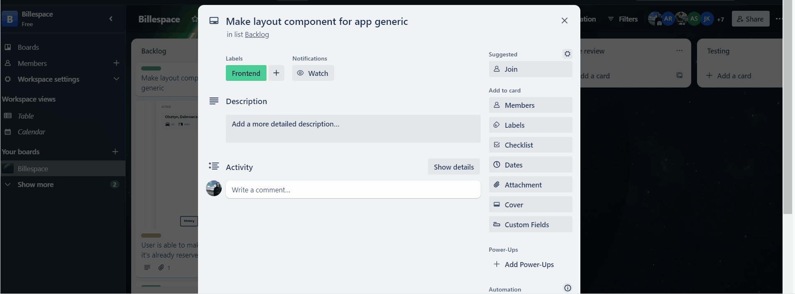Open the AR member avatar
The image size is (795, 294).
pos(668,19)
